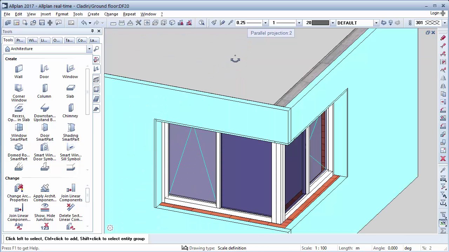Screen dimensions: 449x252
Task: Expand the undo history dropdown arrow
Action: coord(90,23)
